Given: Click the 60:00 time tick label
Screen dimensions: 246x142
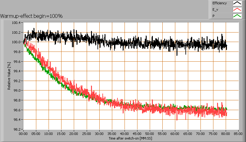Looking at the screenshot, I should 175,134.
